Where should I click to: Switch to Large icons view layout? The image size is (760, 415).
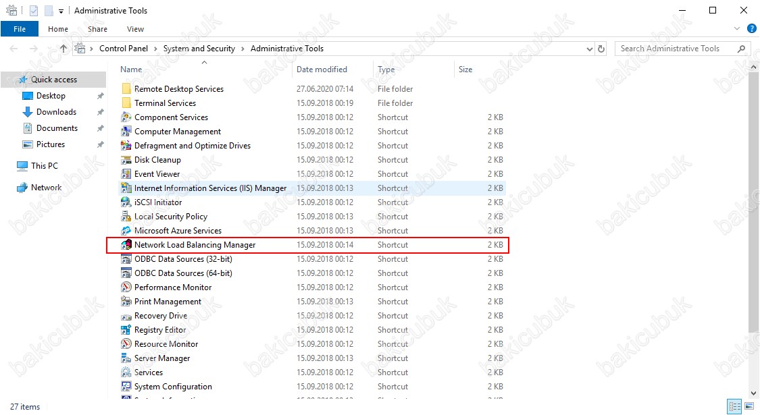coord(749,406)
